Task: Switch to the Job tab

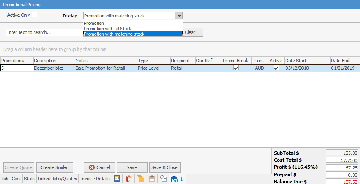Action: pyautogui.click(x=5, y=179)
